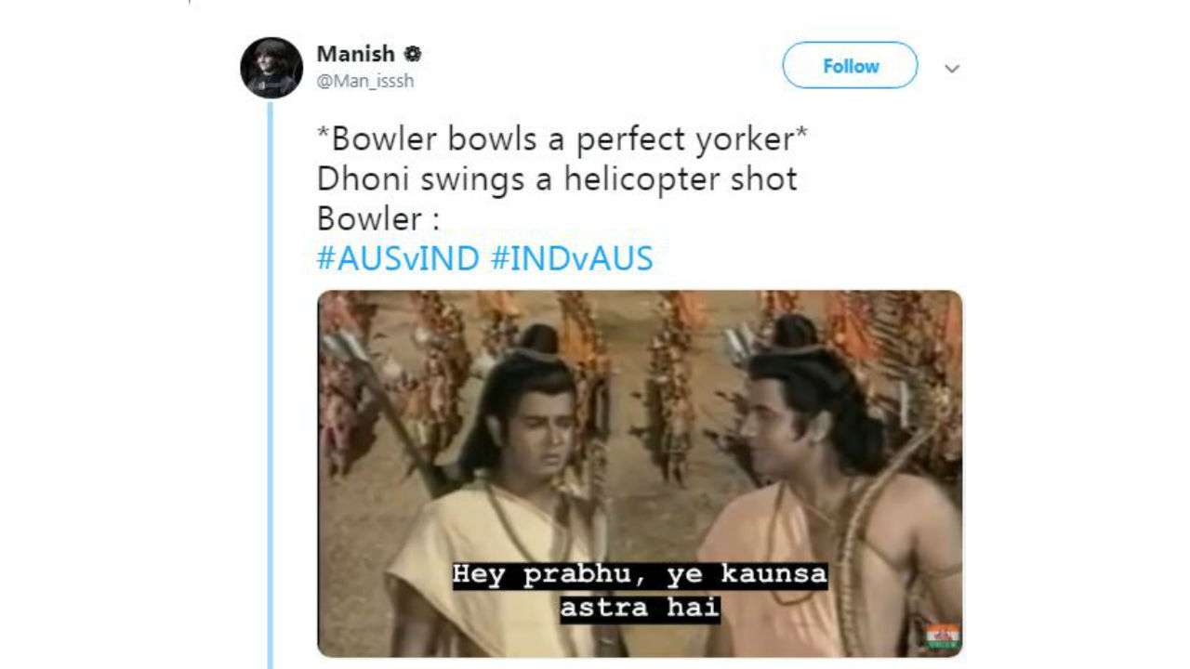Image resolution: width=1190 pixels, height=669 pixels.
Task: Expand tweet options chevron next to Follow
Action: 951,69
